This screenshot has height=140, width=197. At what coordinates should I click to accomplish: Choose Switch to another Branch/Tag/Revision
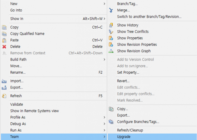tap(149, 17)
